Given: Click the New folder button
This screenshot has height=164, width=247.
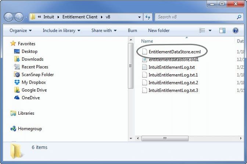Looking at the screenshot, I should [x=159, y=31].
